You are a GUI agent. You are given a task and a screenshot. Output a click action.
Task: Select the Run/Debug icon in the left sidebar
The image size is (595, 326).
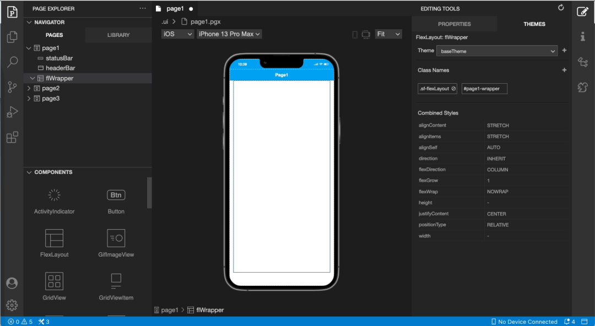pyautogui.click(x=12, y=112)
